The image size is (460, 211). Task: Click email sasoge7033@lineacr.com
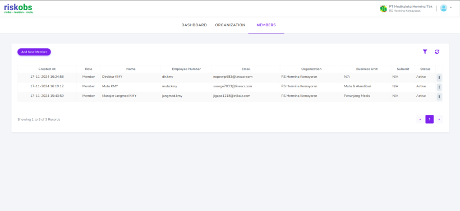tap(232, 86)
